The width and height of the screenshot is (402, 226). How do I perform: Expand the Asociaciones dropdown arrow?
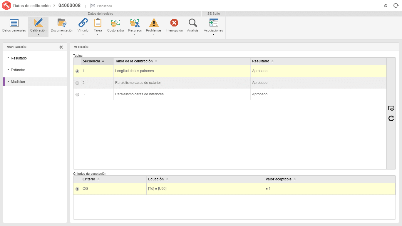point(213,34)
